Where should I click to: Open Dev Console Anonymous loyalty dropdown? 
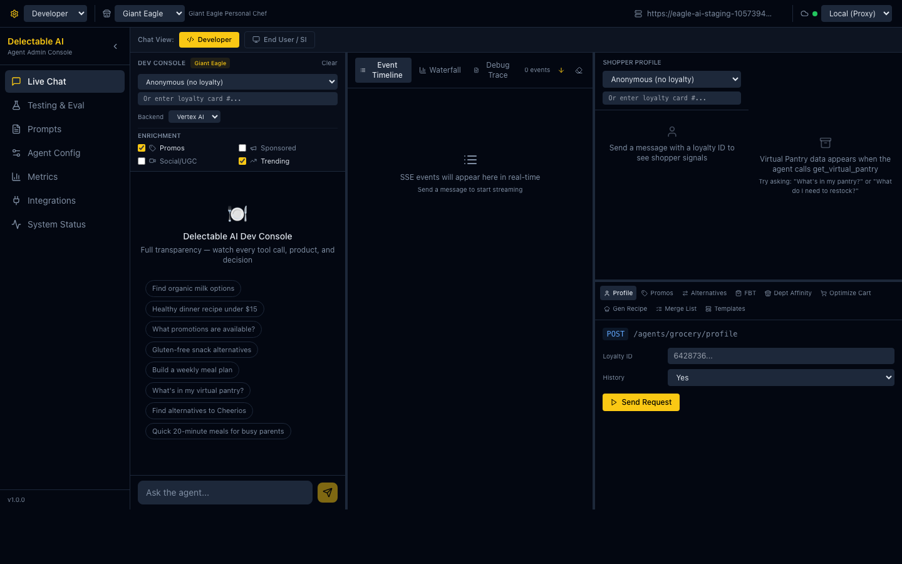coord(237,82)
